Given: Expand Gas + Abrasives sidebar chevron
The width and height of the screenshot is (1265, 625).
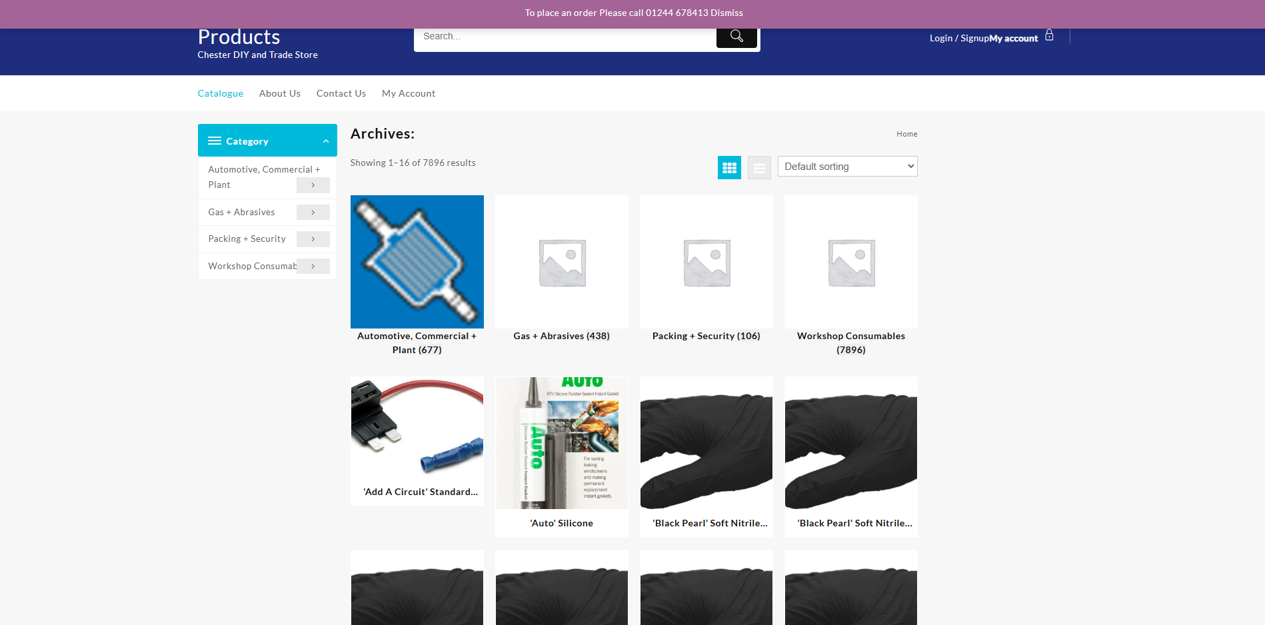Looking at the screenshot, I should pyautogui.click(x=313, y=213).
